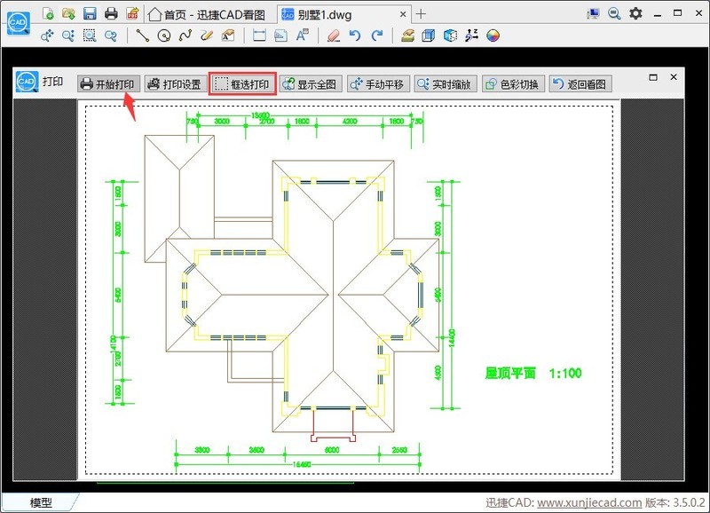Image resolution: width=710 pixels, height=513 pixels.
Task: Toggle 色彩切换 color switching
Action: coord(511,84)
